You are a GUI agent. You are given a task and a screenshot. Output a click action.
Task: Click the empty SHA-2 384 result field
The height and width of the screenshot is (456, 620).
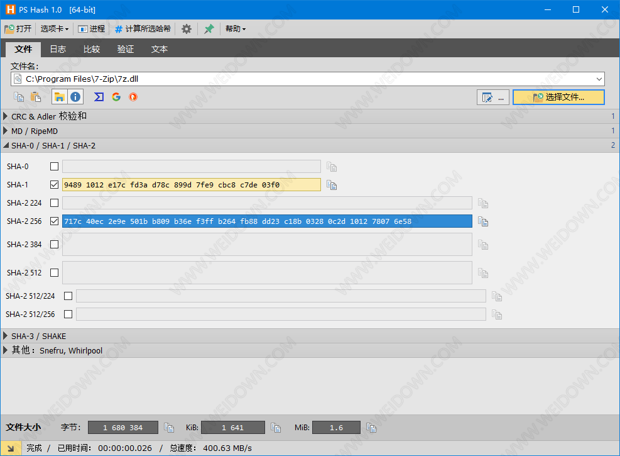tap(268, 244)
